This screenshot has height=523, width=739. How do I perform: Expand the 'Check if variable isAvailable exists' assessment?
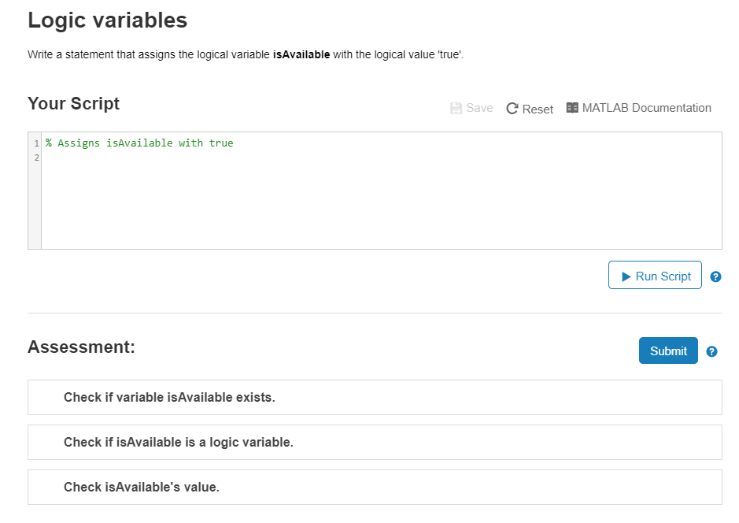pos(375,397)
